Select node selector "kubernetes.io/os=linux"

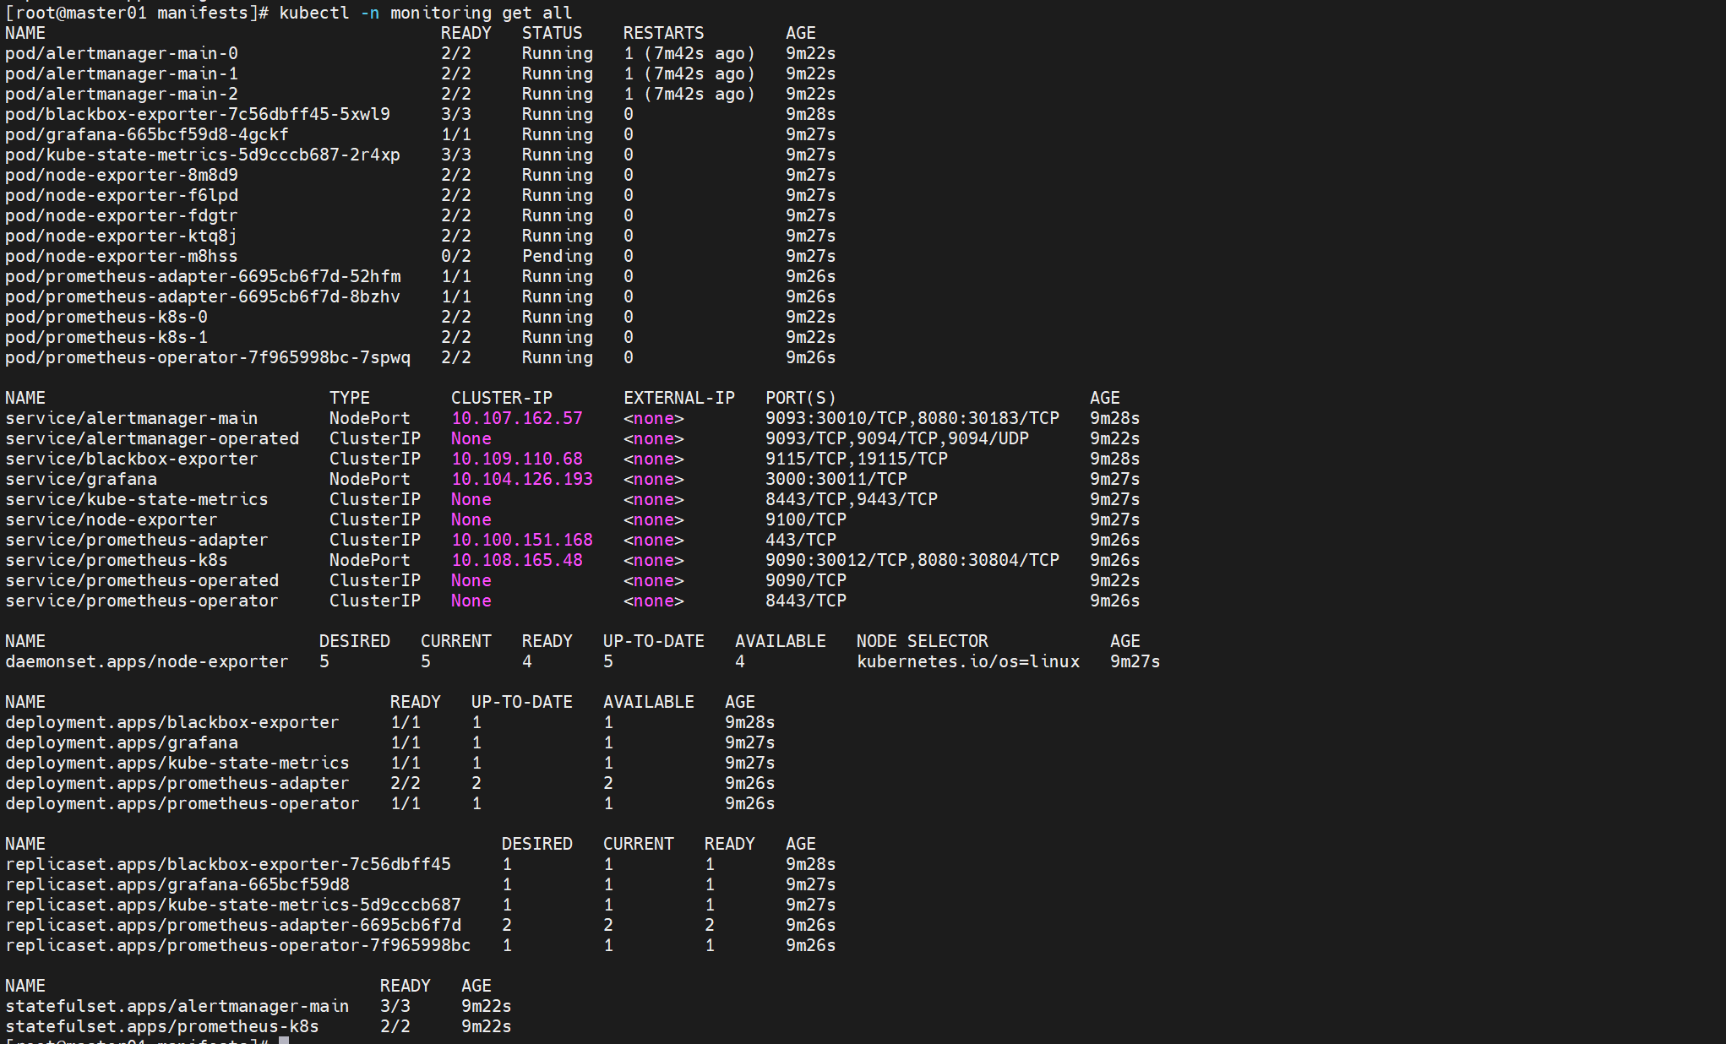pos(968,661)
